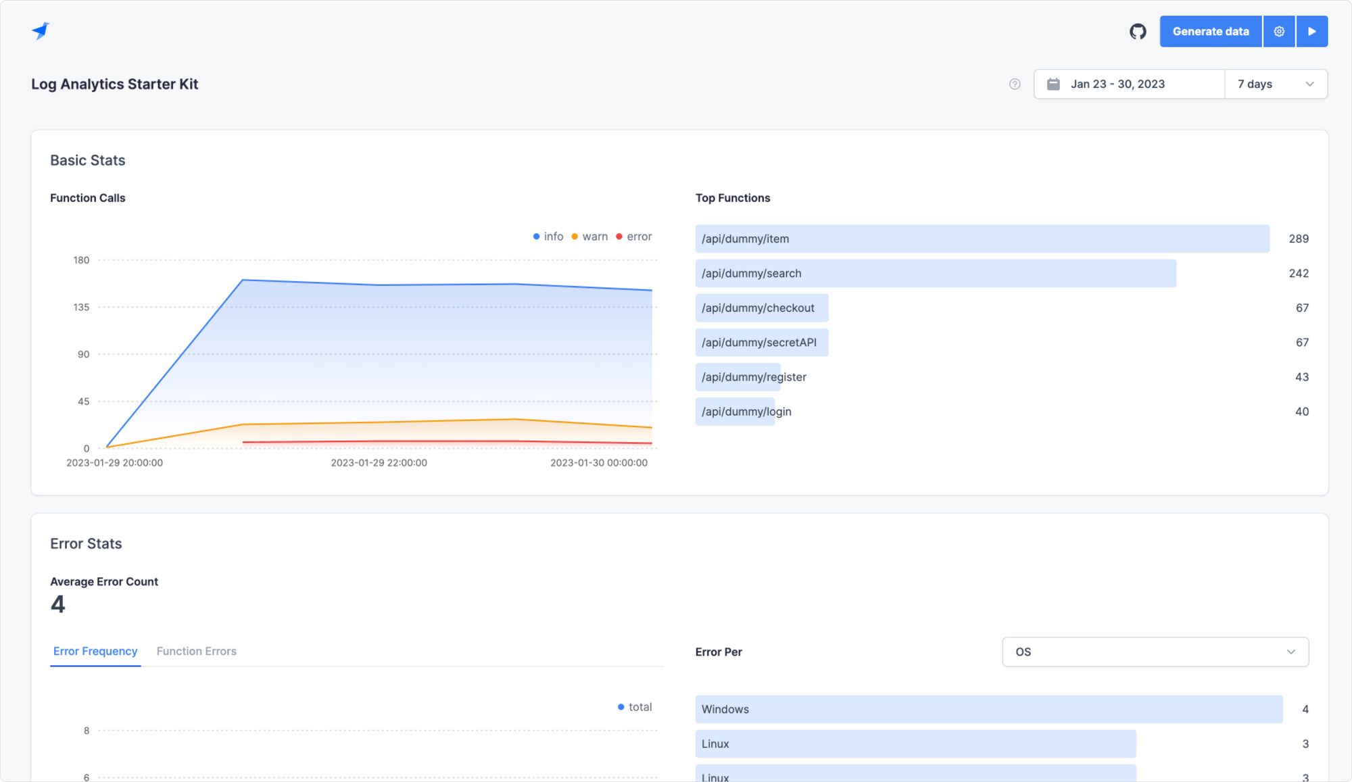Open the GitHub repository icon

point(1138,31)
